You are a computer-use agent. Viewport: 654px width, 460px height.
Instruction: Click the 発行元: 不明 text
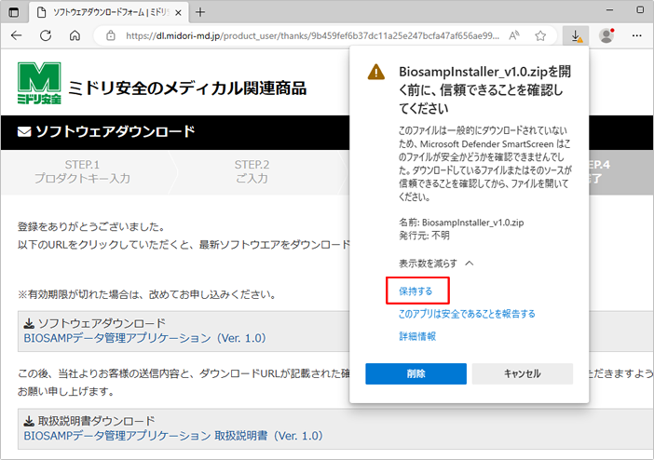424,236
